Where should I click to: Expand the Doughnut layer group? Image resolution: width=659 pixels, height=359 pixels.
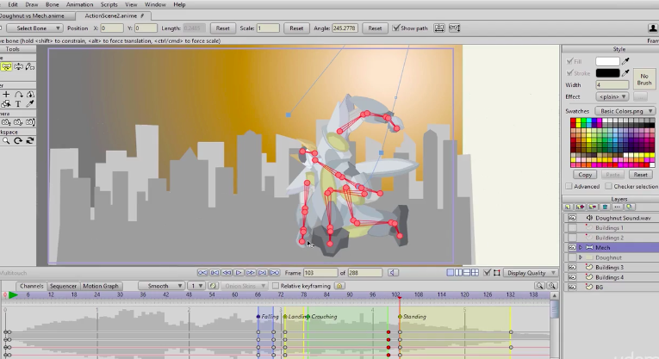pos(581,257)
